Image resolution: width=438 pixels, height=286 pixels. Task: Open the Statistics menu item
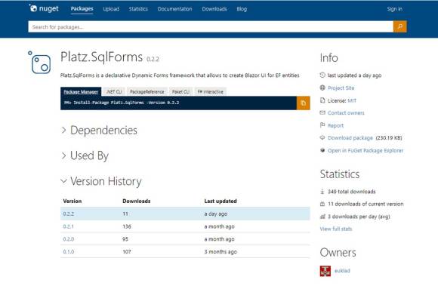pos(138,9)
